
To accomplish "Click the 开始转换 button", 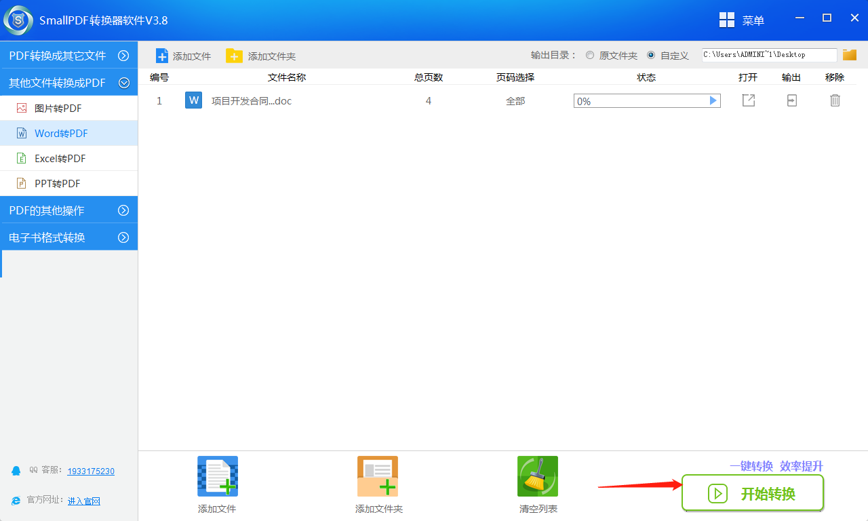I will (753, 493).
